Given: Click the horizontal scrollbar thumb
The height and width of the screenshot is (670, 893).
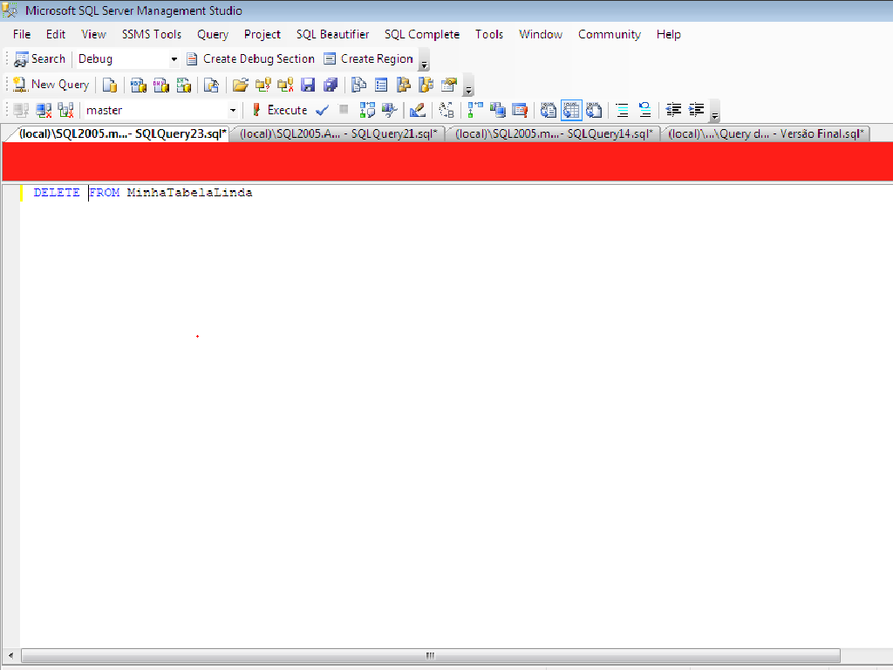Looking at the screenshot, I should pyautogui.click(x=430, y=655).
